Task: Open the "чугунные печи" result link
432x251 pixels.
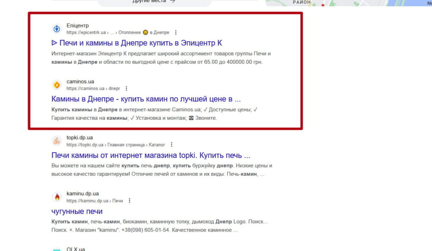Action: (77, 211)
